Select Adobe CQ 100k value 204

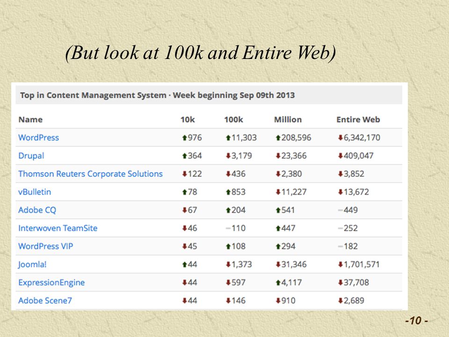click(x=238, y=210)
